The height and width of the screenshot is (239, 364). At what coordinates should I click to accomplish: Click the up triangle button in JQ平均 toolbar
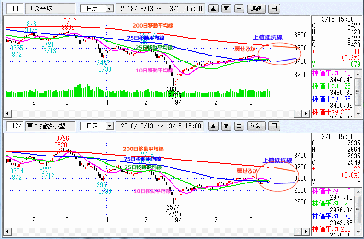pyautogui.click(x=214, y=9)
